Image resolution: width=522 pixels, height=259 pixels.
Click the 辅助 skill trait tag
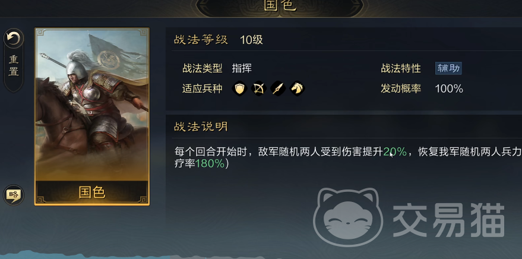click(x=448, y=68)
